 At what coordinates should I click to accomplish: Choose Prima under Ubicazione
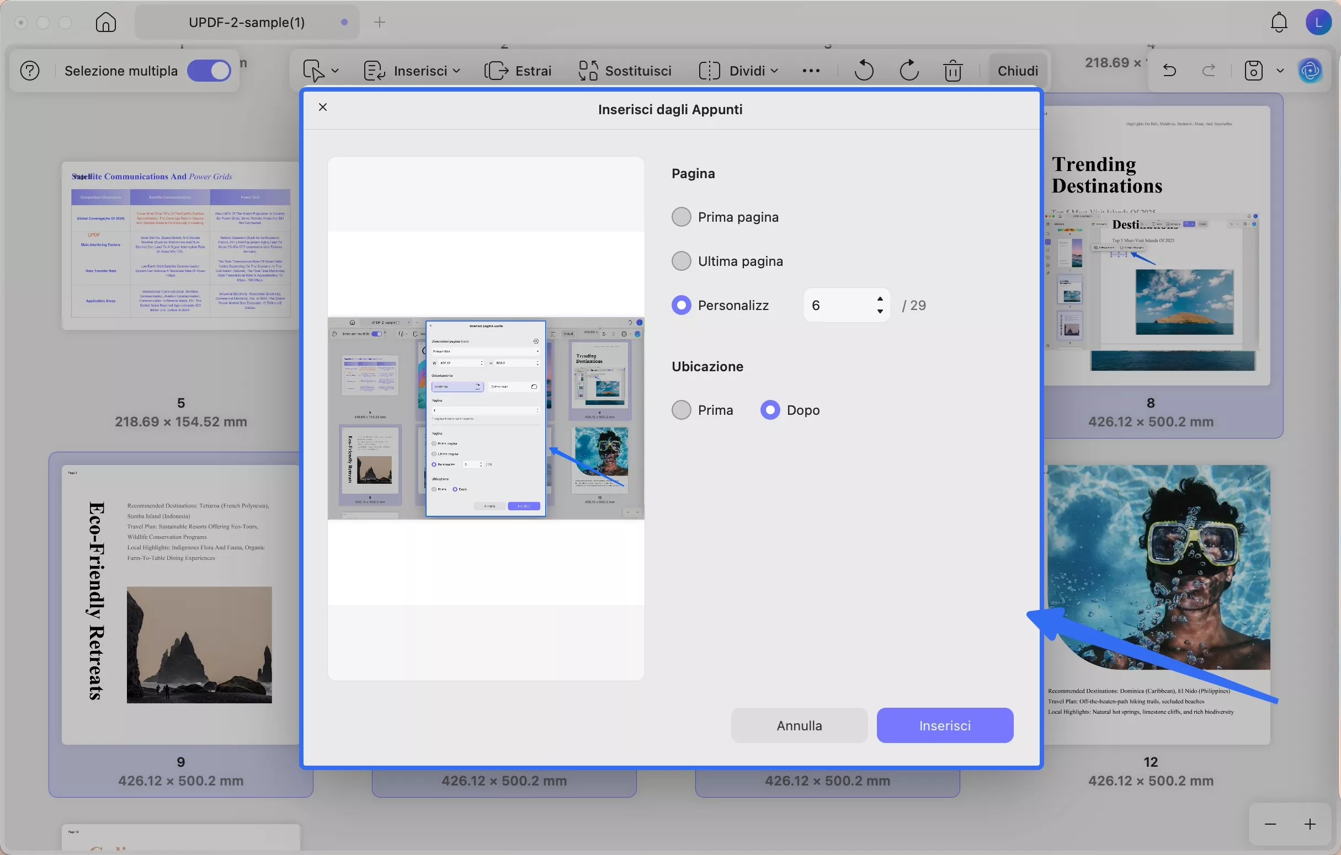tap(681, 410)
